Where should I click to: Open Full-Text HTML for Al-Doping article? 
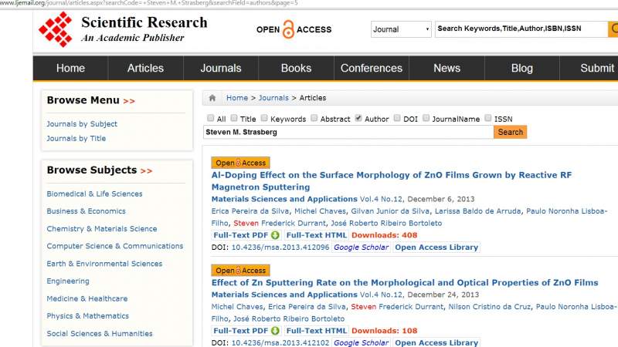click(x=317, y=235)
